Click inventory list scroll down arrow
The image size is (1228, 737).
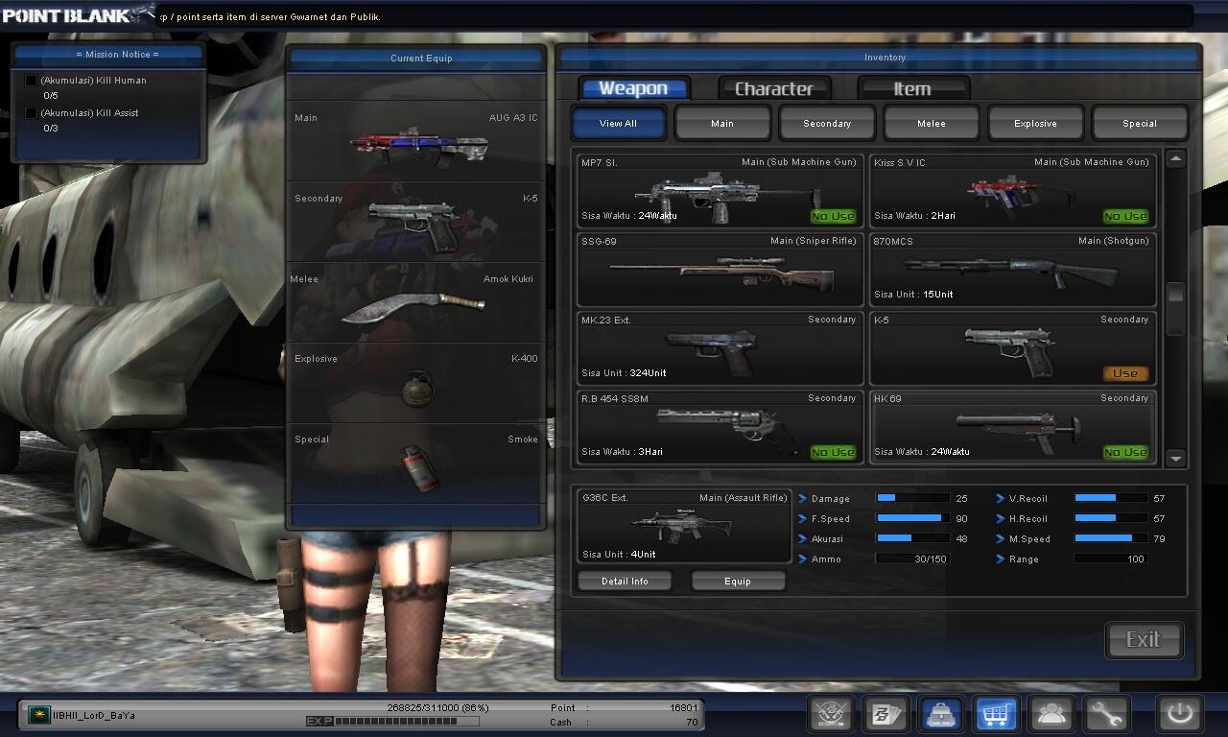(1176, 458)
